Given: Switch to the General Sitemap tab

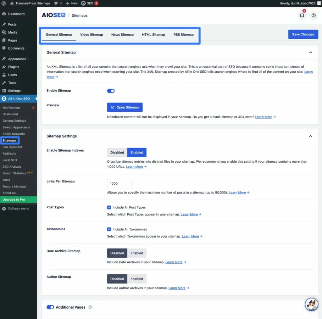Looking at the screenshot, I should click(x=59, y=35).
